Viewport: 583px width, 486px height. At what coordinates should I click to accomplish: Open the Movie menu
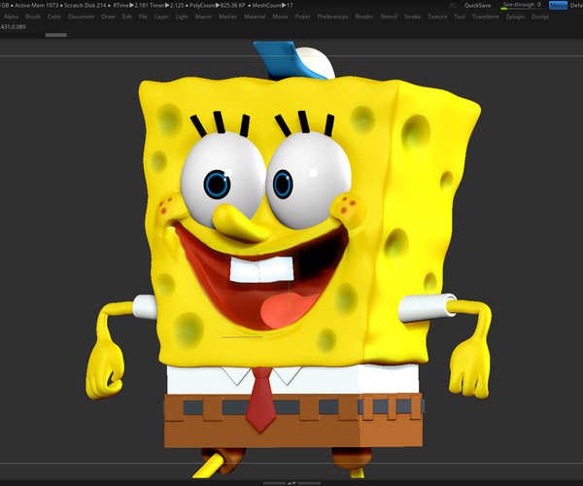[281, 17]
